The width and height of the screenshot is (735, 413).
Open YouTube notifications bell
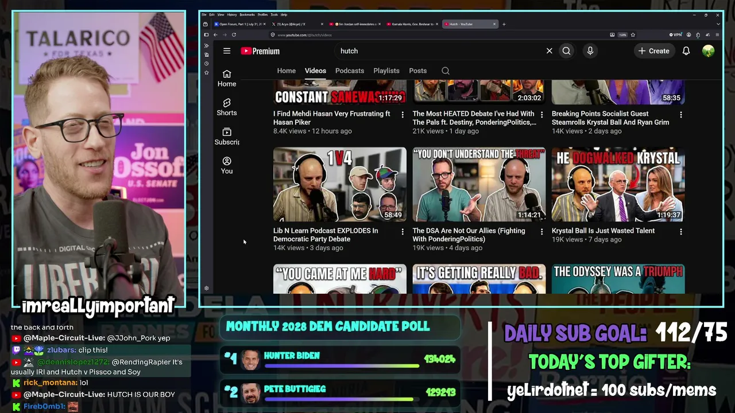(686, 51)
